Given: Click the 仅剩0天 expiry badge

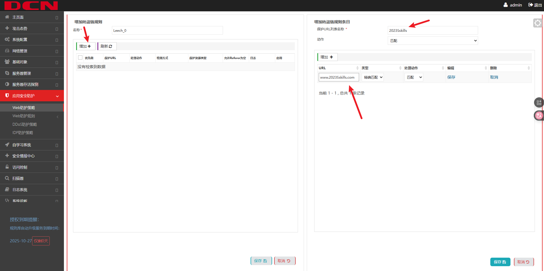Looking at the screenshot, I should tap(41, 241).
